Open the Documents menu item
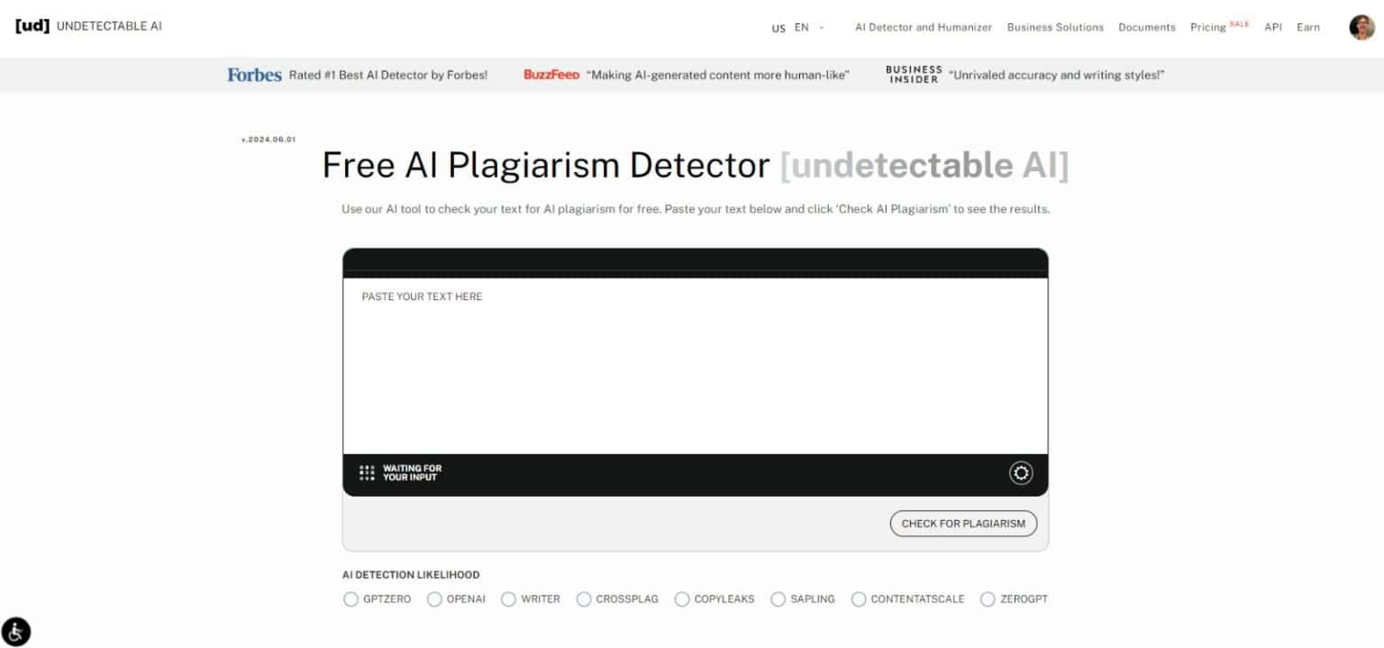1384x648 pixels. click(x=1147, y=28)
